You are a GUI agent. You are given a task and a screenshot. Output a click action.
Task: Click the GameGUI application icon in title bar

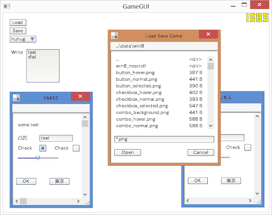pyautogui.click(x=7, y=6)
